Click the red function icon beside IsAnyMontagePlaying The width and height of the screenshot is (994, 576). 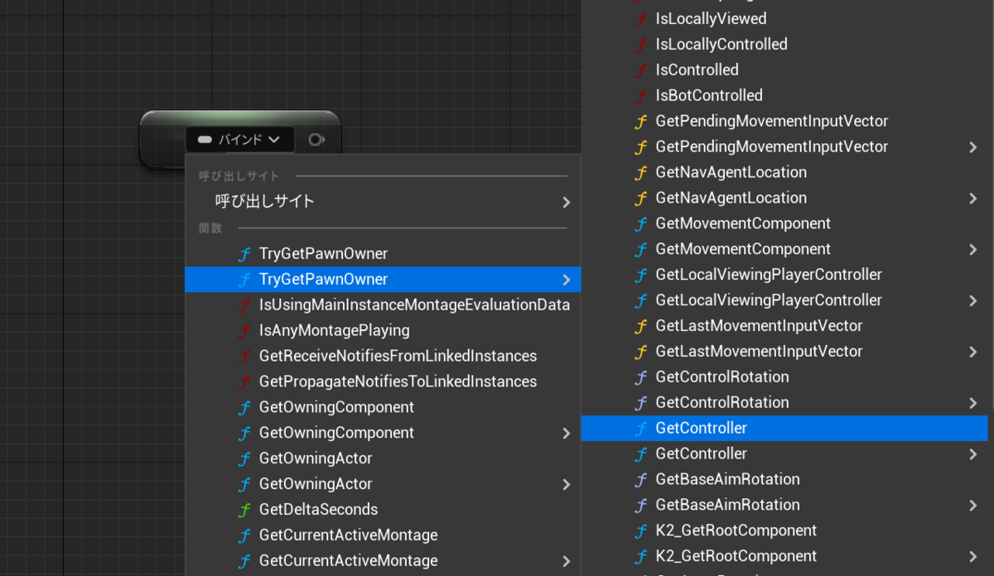[x=244, y=330]
